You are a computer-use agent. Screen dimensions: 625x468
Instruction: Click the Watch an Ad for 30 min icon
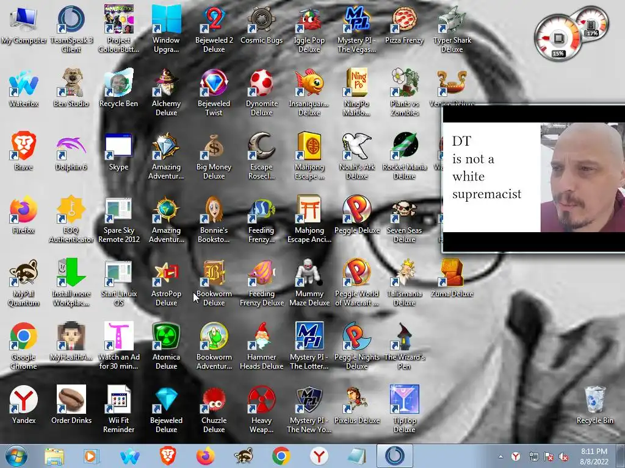119,346
